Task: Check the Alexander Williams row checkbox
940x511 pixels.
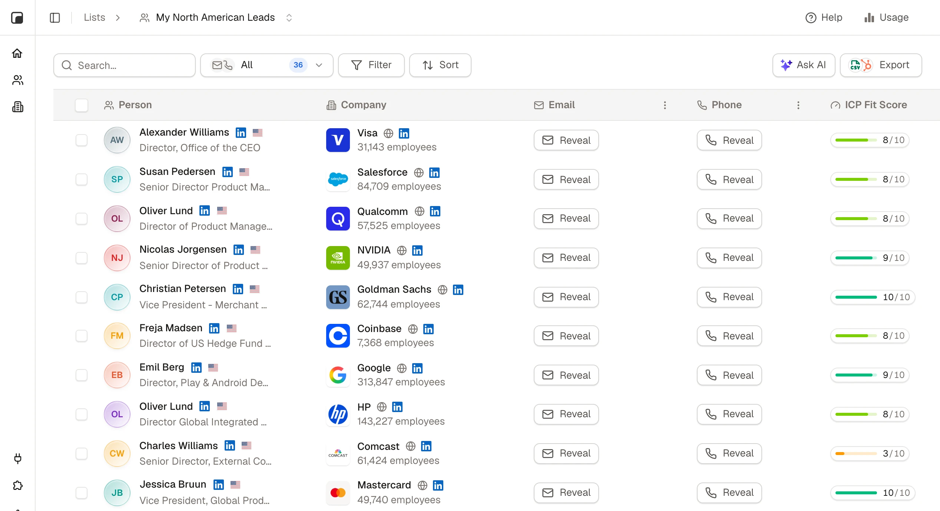Action: click(x=82, y=140)
